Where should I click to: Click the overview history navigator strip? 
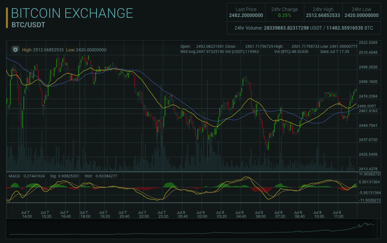pos(193,229)
